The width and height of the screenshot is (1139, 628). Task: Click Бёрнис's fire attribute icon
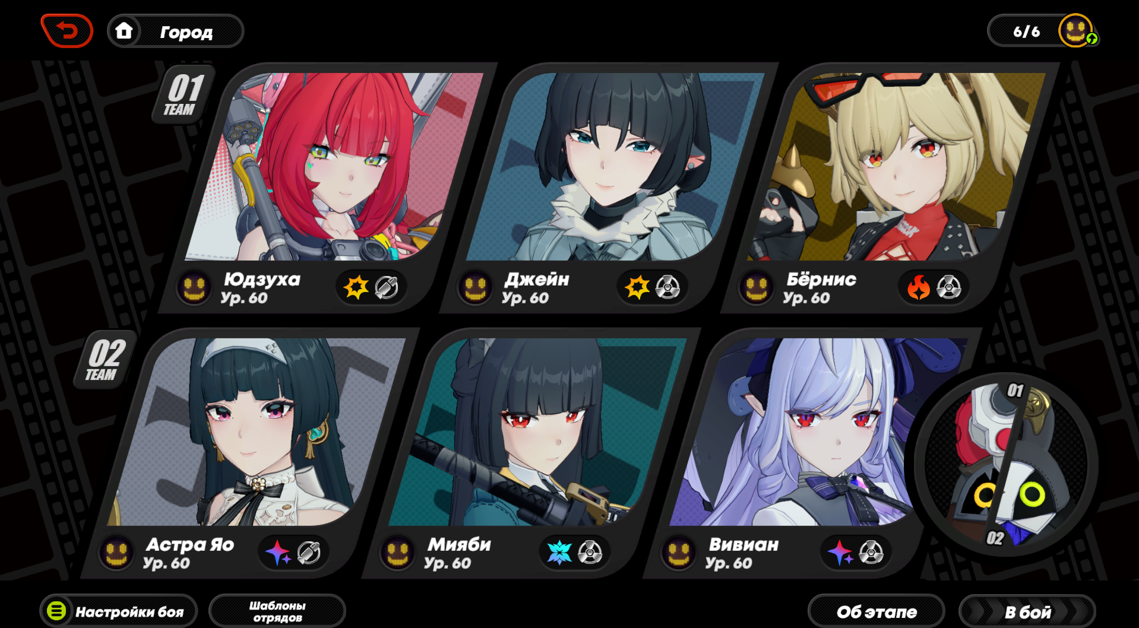[x=919, y=287]
